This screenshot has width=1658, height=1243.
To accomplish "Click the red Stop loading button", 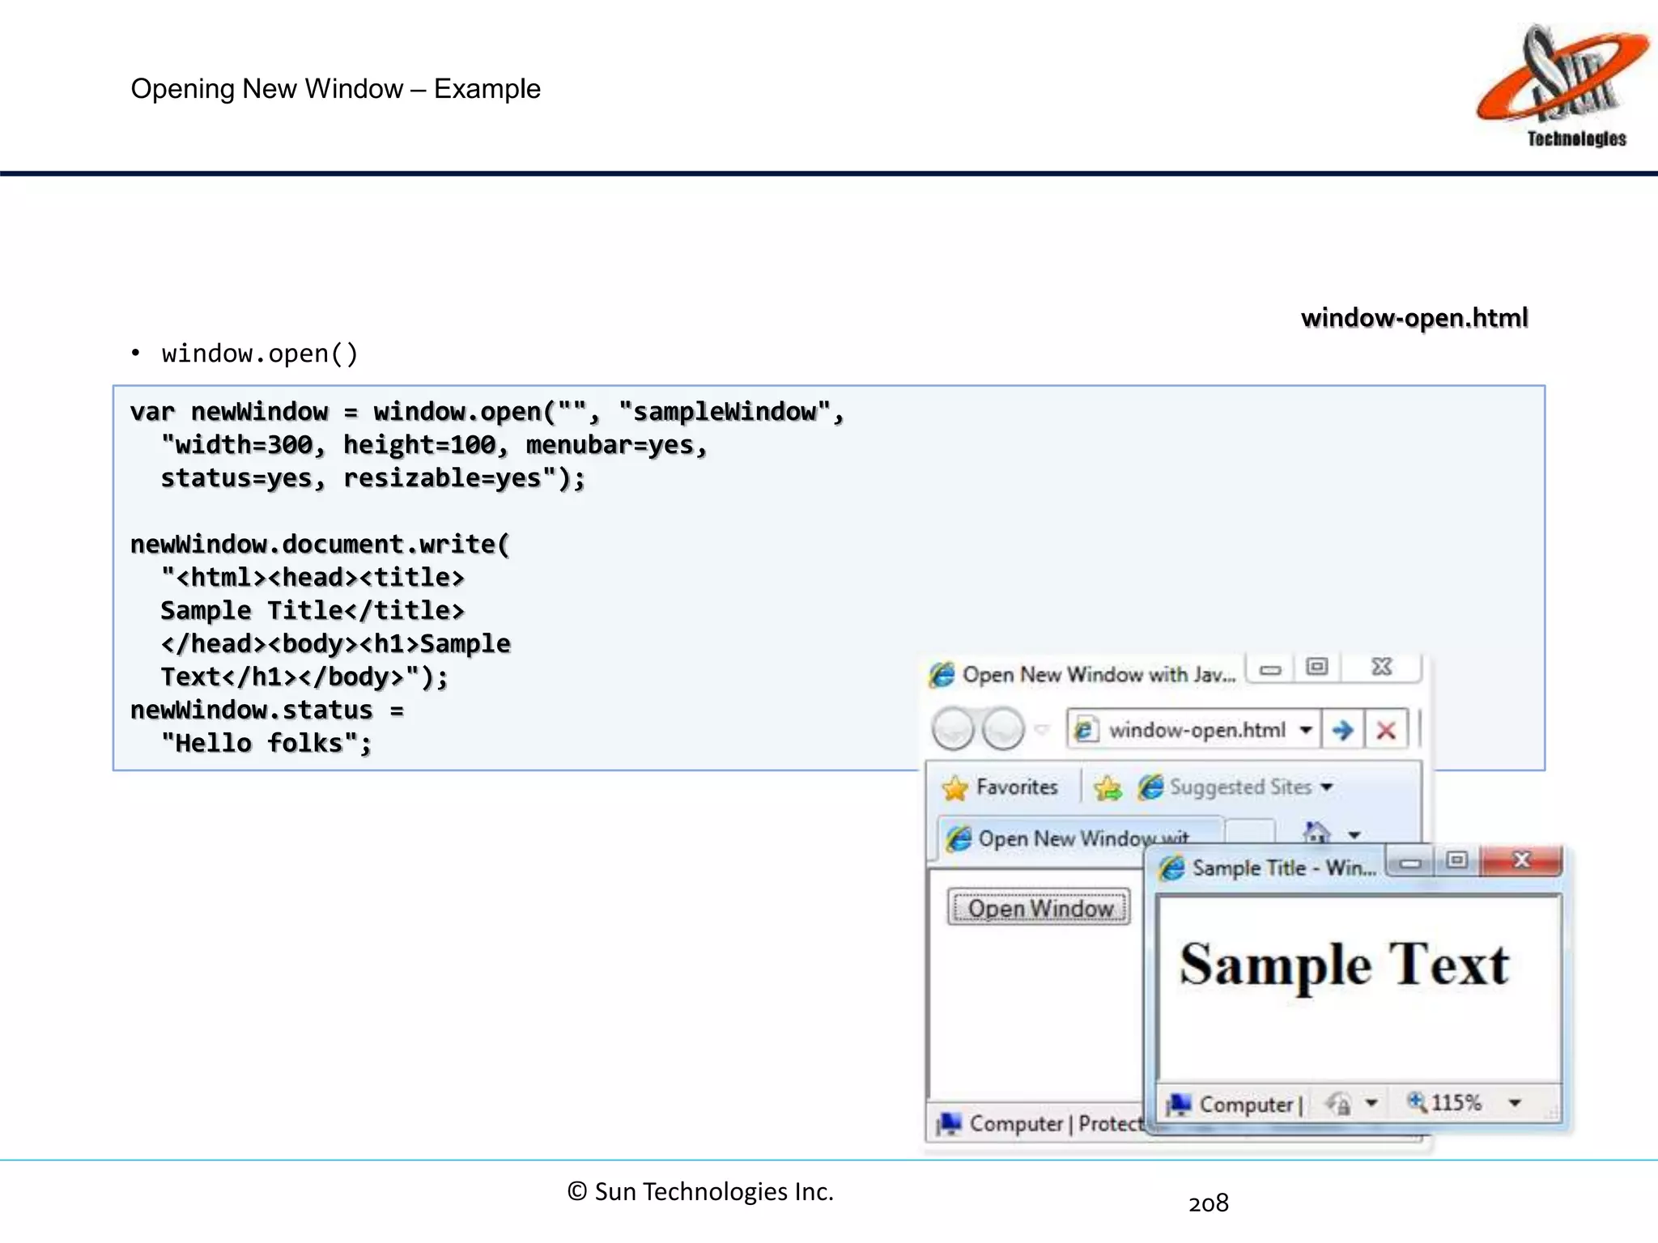I will [x=1386, y=730].
